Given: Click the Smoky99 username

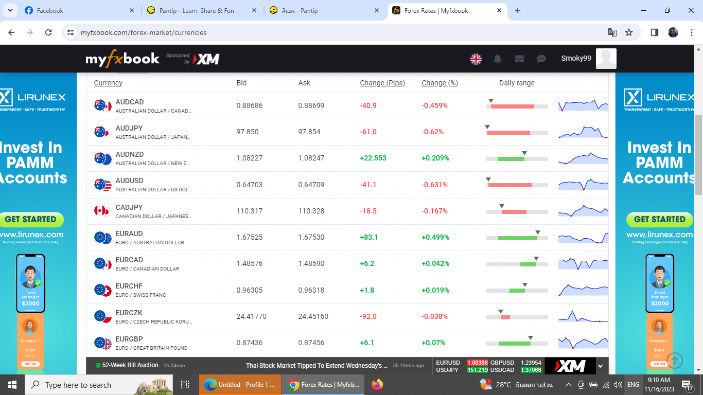Looking at the screenshot, I should click(576, 58).
